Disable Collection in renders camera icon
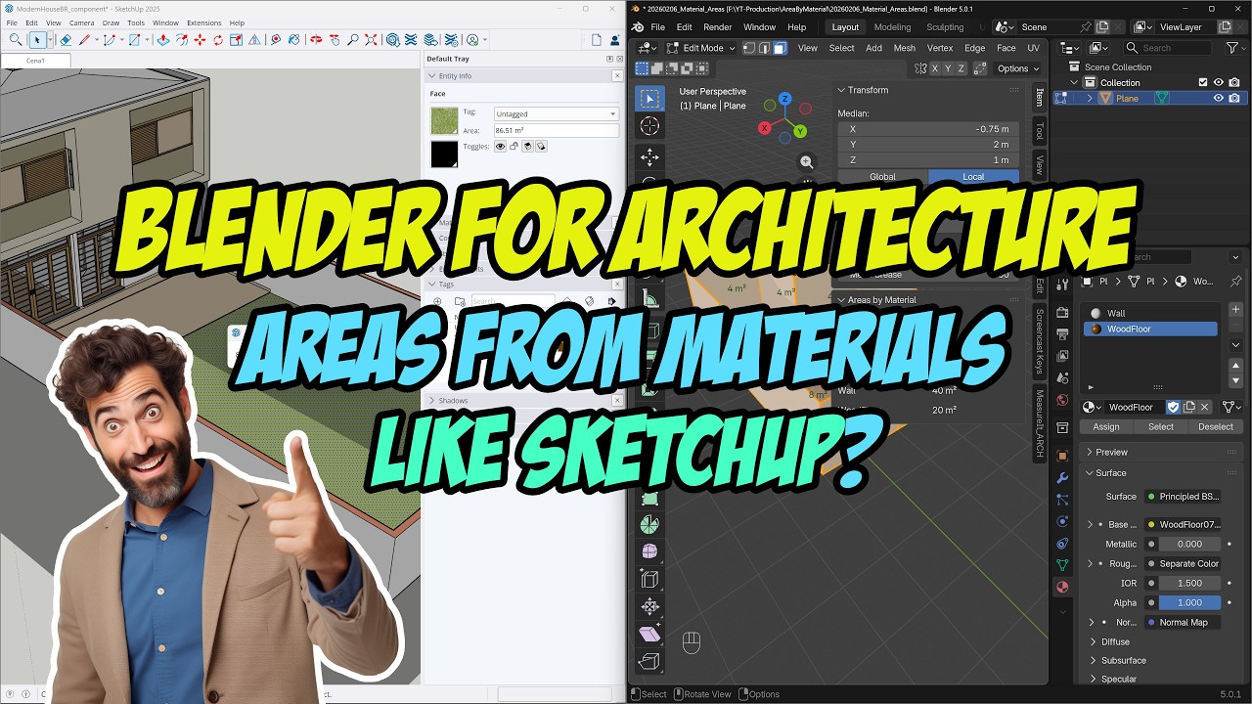 1234,83
